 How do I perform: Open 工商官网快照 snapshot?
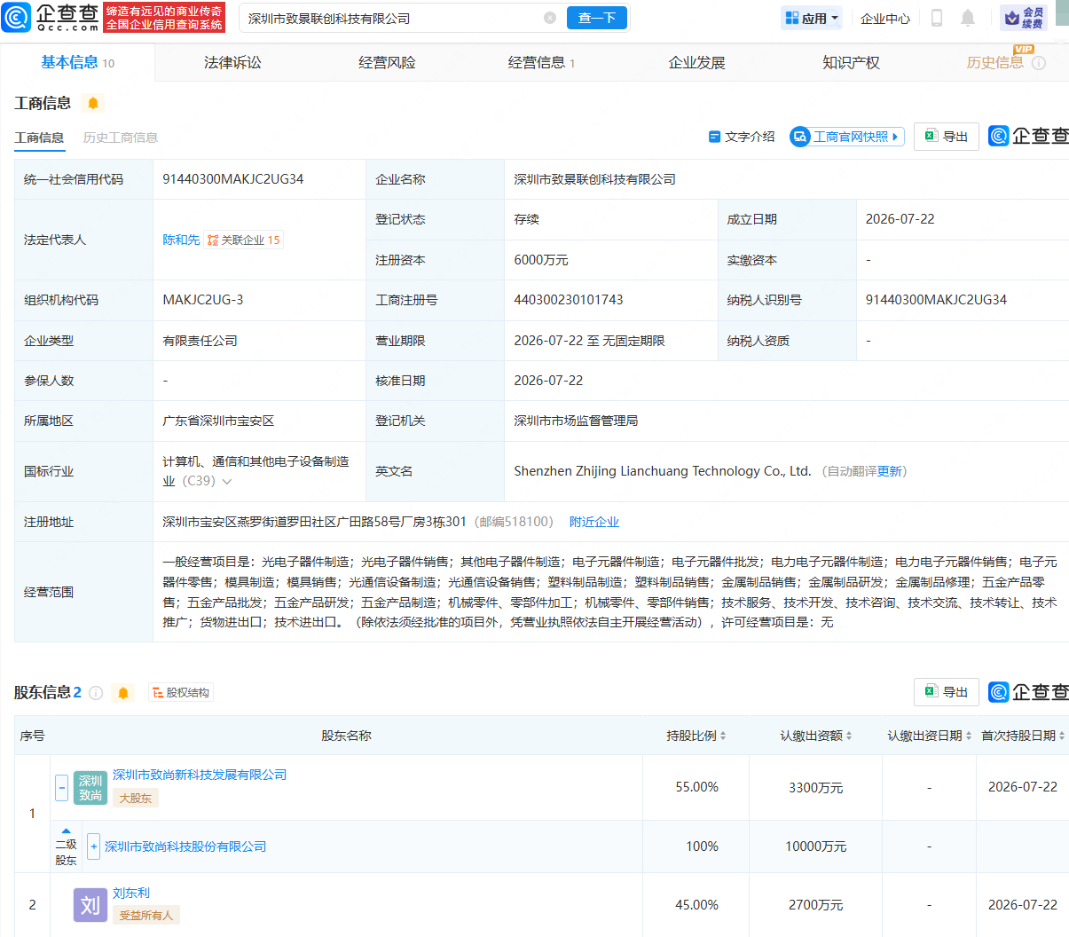point(847,137)
